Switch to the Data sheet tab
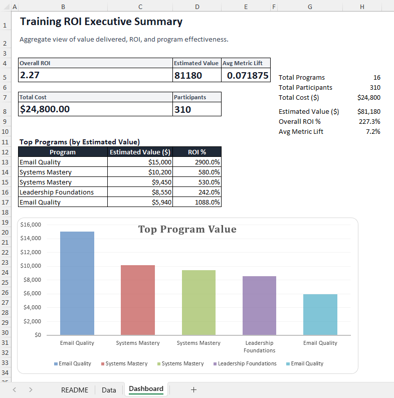 point(109,390)
